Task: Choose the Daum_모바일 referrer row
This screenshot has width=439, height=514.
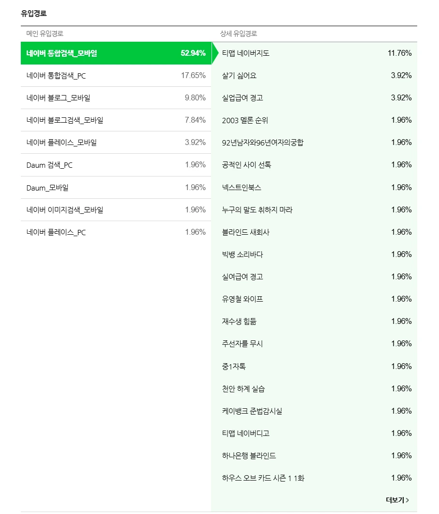Action: coord(116,188)
